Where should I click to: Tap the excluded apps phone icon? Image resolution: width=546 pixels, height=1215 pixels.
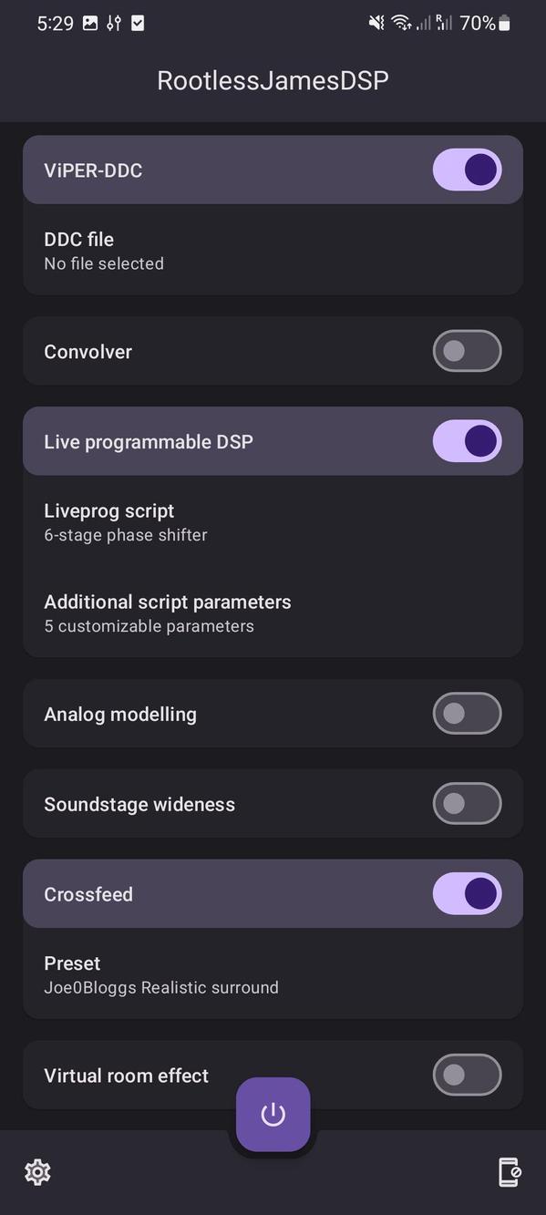(508, 1172)
